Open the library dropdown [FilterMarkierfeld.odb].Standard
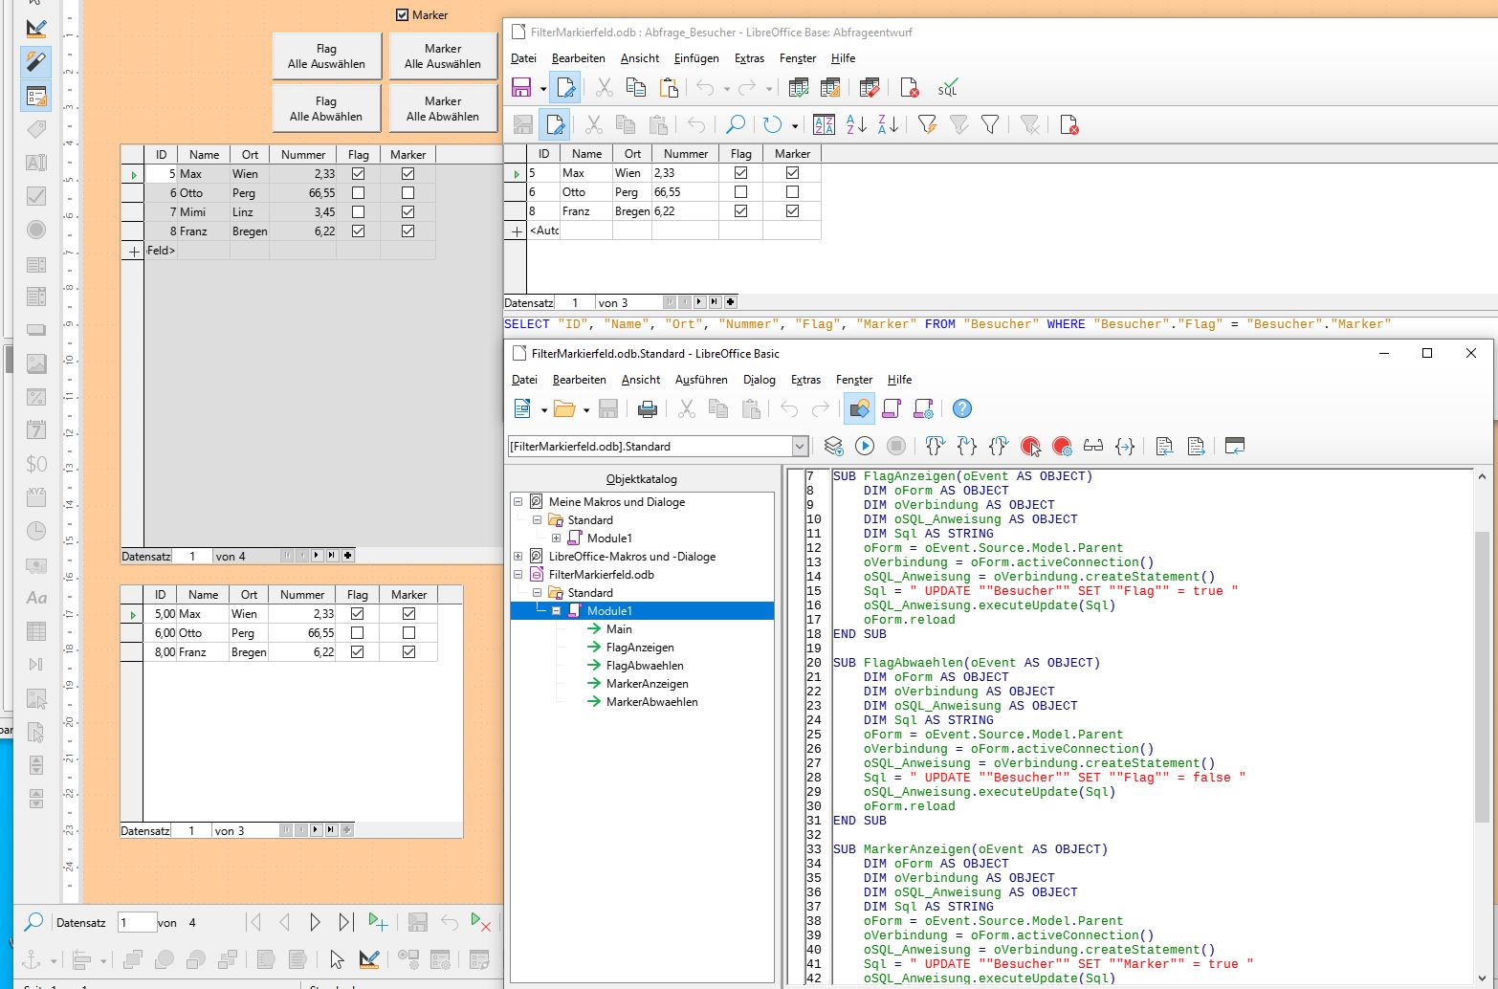 [800, 446]
